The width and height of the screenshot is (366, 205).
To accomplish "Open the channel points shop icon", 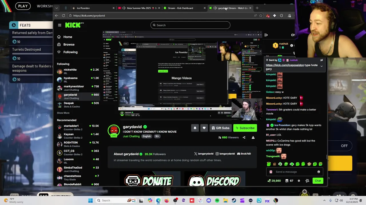I will coord(287,181).
